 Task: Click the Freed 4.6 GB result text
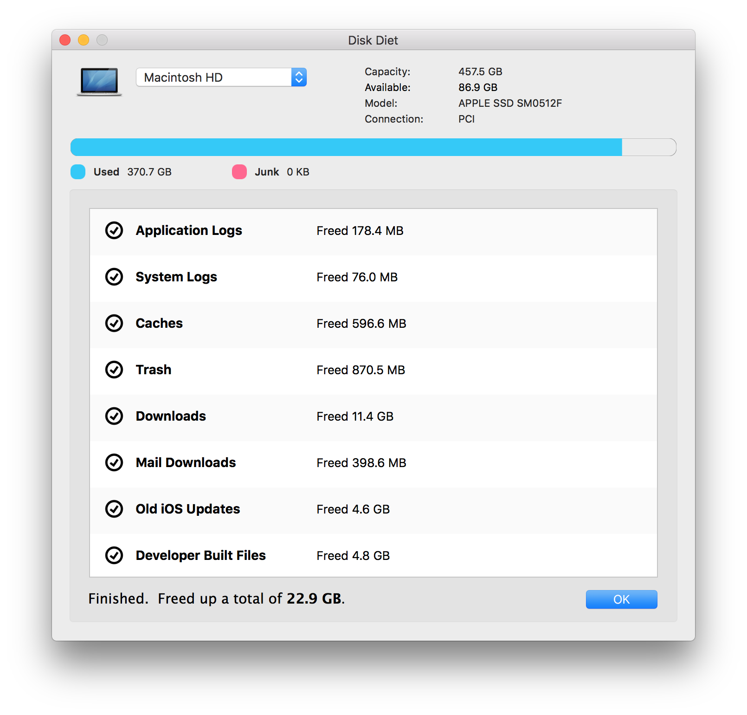(x=353, y=509)
